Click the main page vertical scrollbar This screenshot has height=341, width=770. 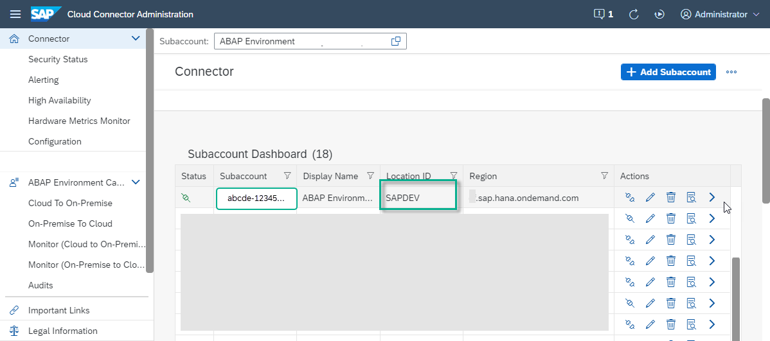[x=766, y=151]
